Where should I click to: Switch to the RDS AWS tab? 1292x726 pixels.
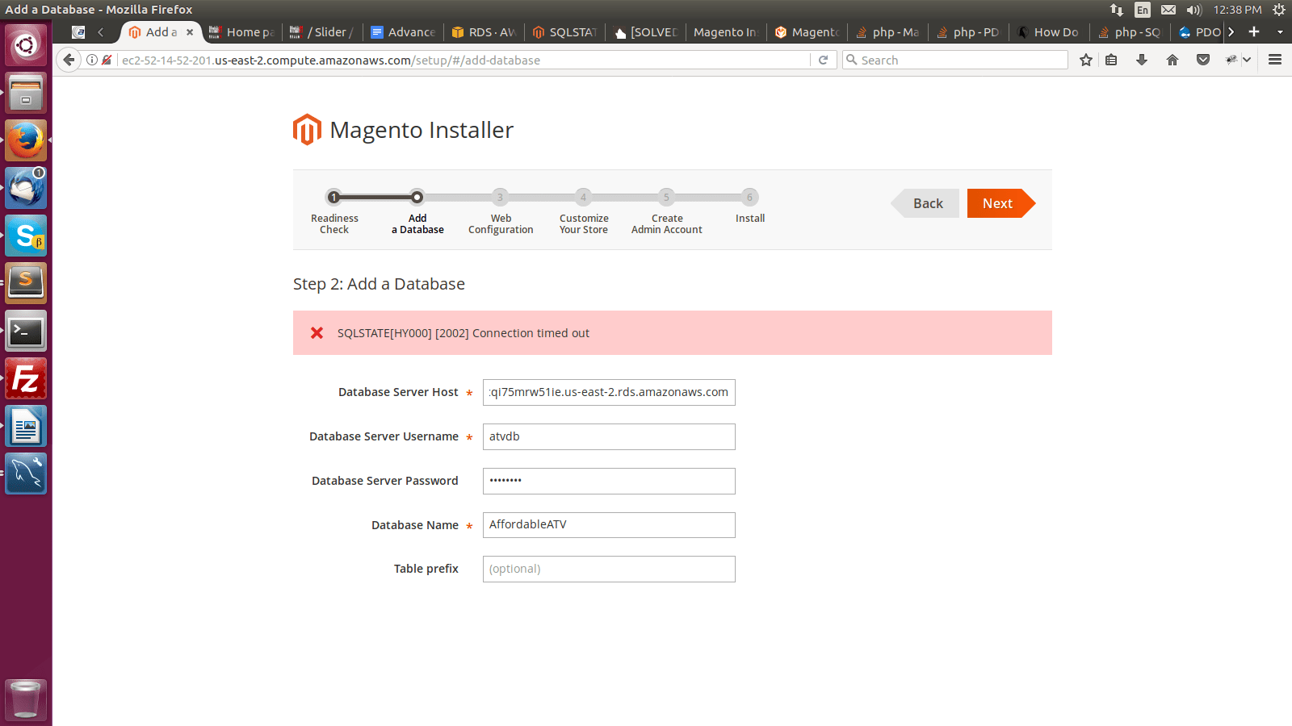[484, 32]
